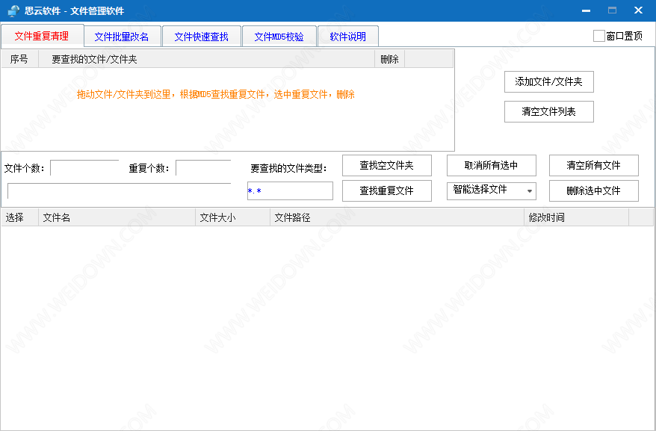Click the long status field below 文件个数
This screenshot has width=656, height=431.
pyautogui.click(x=120, y=190)
